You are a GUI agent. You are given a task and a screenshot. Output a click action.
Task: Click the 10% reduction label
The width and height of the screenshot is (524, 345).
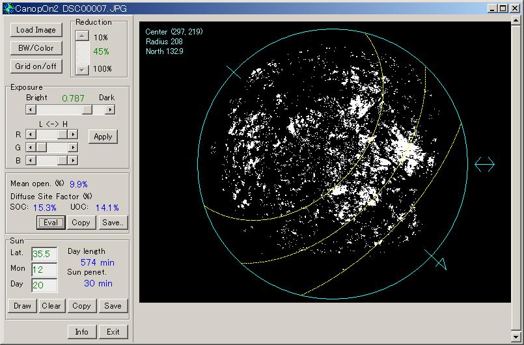(101, 38)
